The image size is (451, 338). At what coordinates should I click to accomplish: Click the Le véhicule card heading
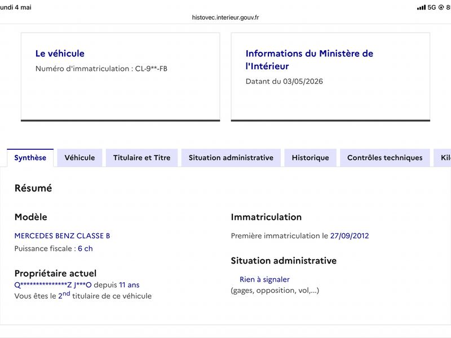[x=60, y=54]
